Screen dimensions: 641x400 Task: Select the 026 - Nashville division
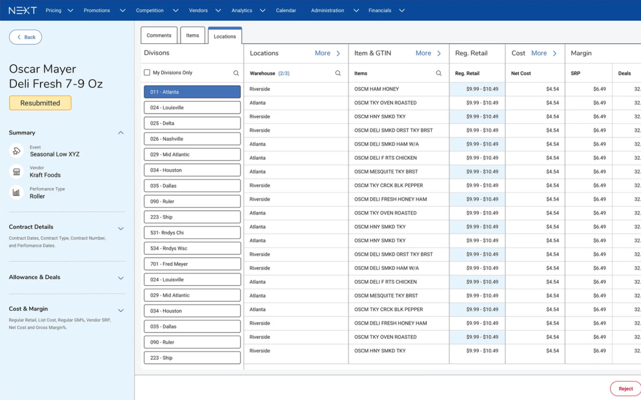pos(192,139)
